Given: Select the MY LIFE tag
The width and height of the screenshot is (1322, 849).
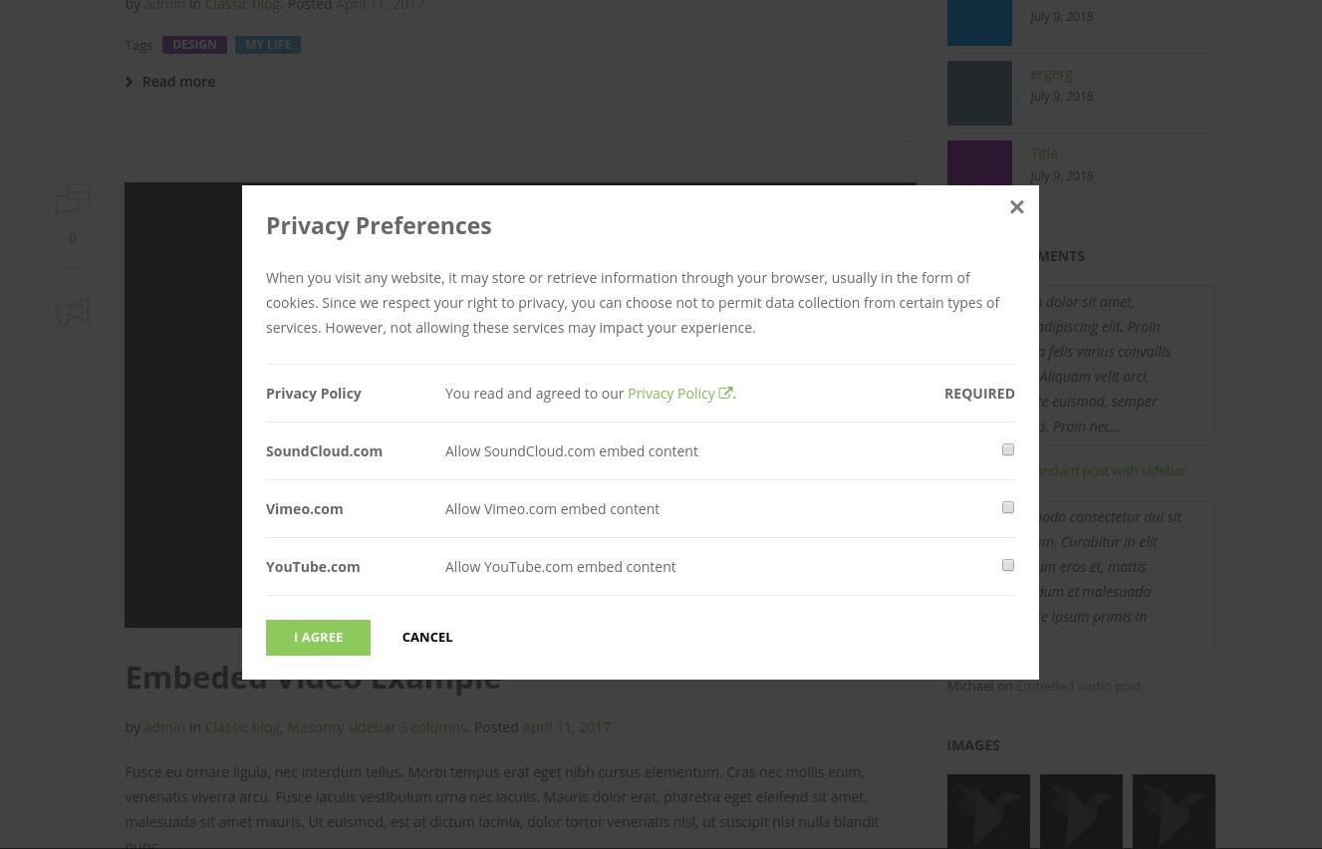Looking at the screenshot, I should tap(268, 45).
